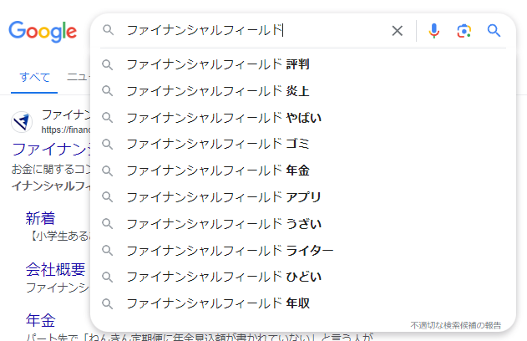Click the magnifier icon beside the うざい suggestion

tap(107, 224)
